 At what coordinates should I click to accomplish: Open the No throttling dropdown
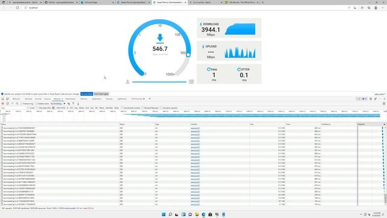(x=58, y=104)
